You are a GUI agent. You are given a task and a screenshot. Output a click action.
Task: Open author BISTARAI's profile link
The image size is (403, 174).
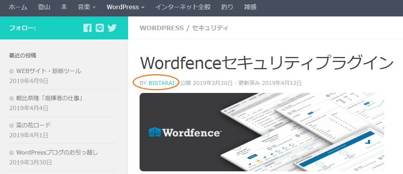[162, 83]
